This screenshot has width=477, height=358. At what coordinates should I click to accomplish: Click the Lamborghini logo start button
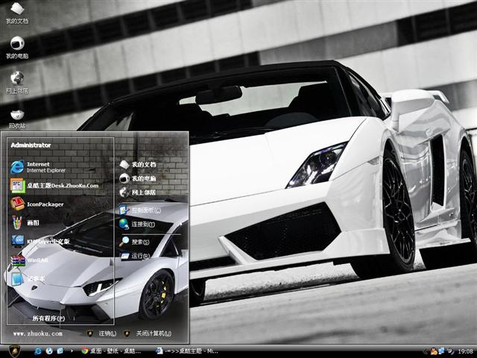(x=13, y=351)
